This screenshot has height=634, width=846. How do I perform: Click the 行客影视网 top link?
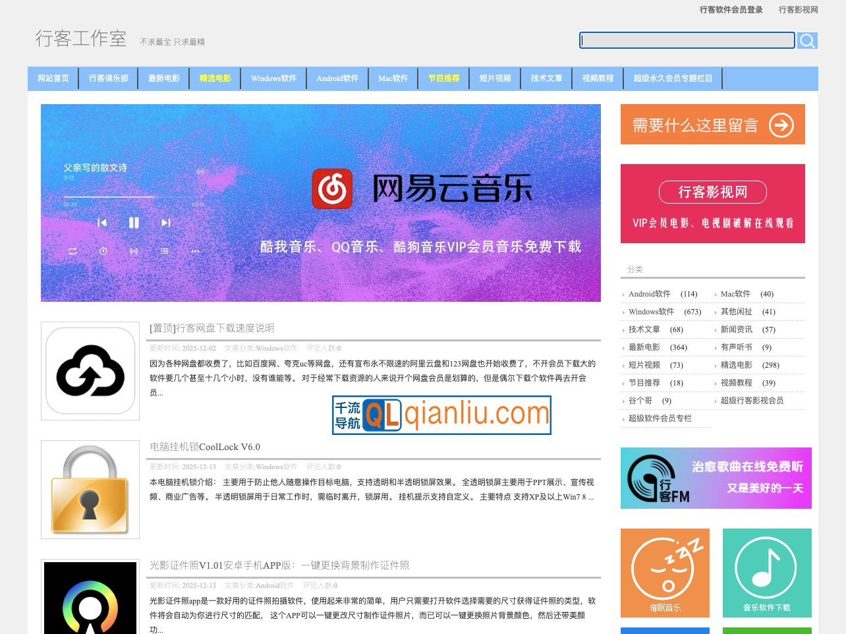[x=798, y=10]
